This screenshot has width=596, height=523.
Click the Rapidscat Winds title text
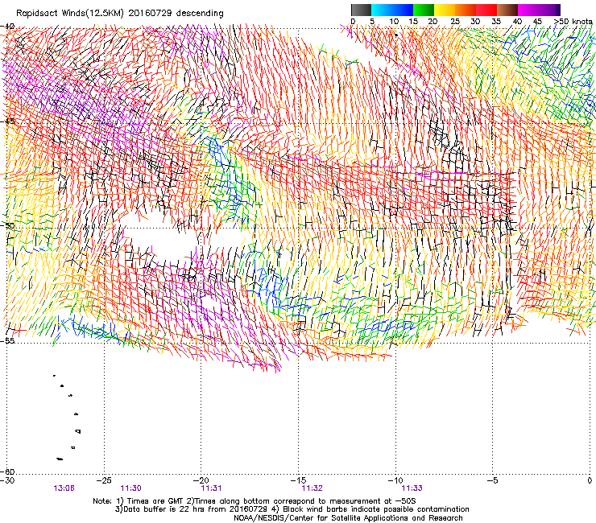(120, 14)
